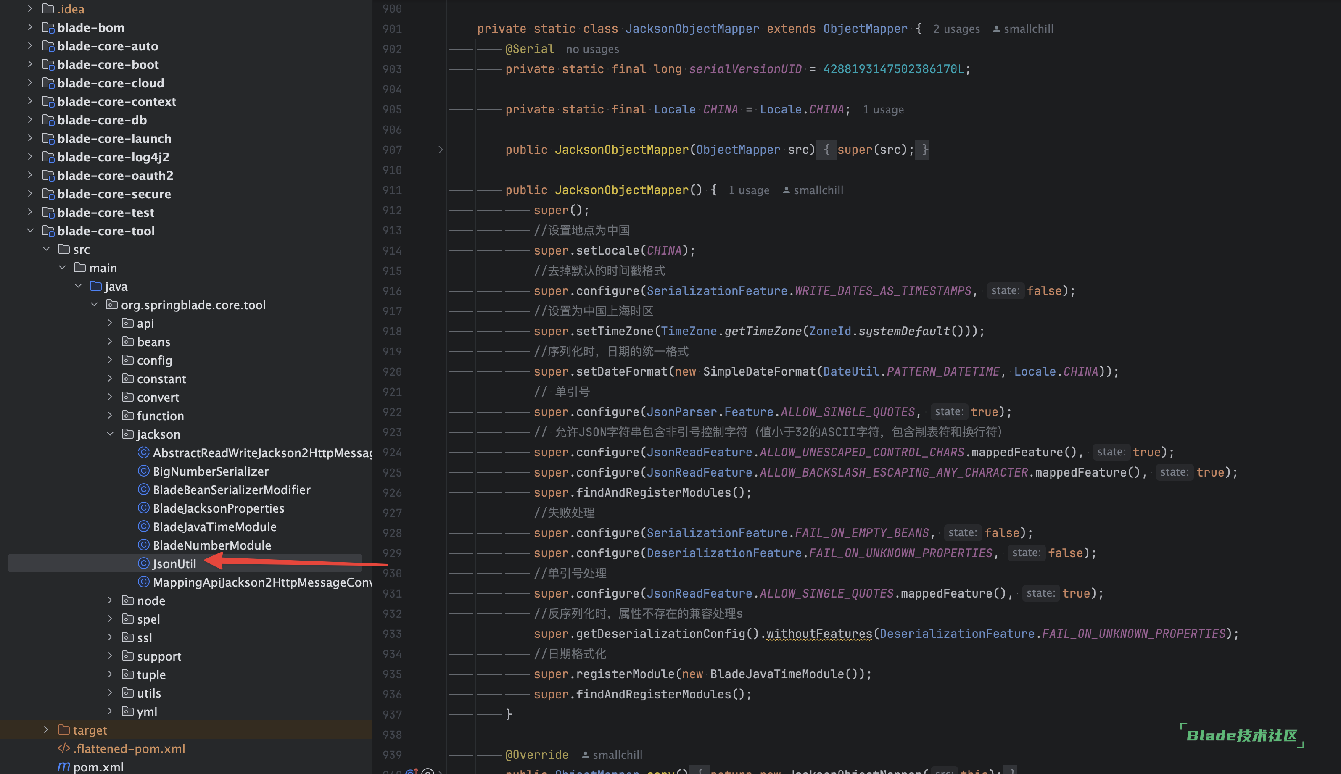Expand the blade-core-launch module

pyautogui.click(x=30, y=138)
